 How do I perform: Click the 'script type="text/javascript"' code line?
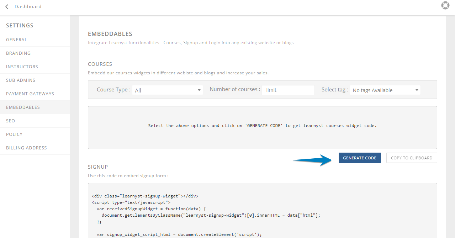[x=131, y=202]
